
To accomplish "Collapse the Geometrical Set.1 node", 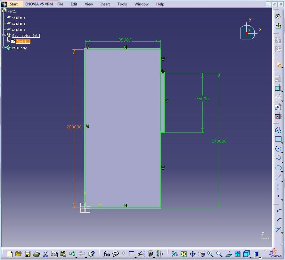I will point(4,35).
